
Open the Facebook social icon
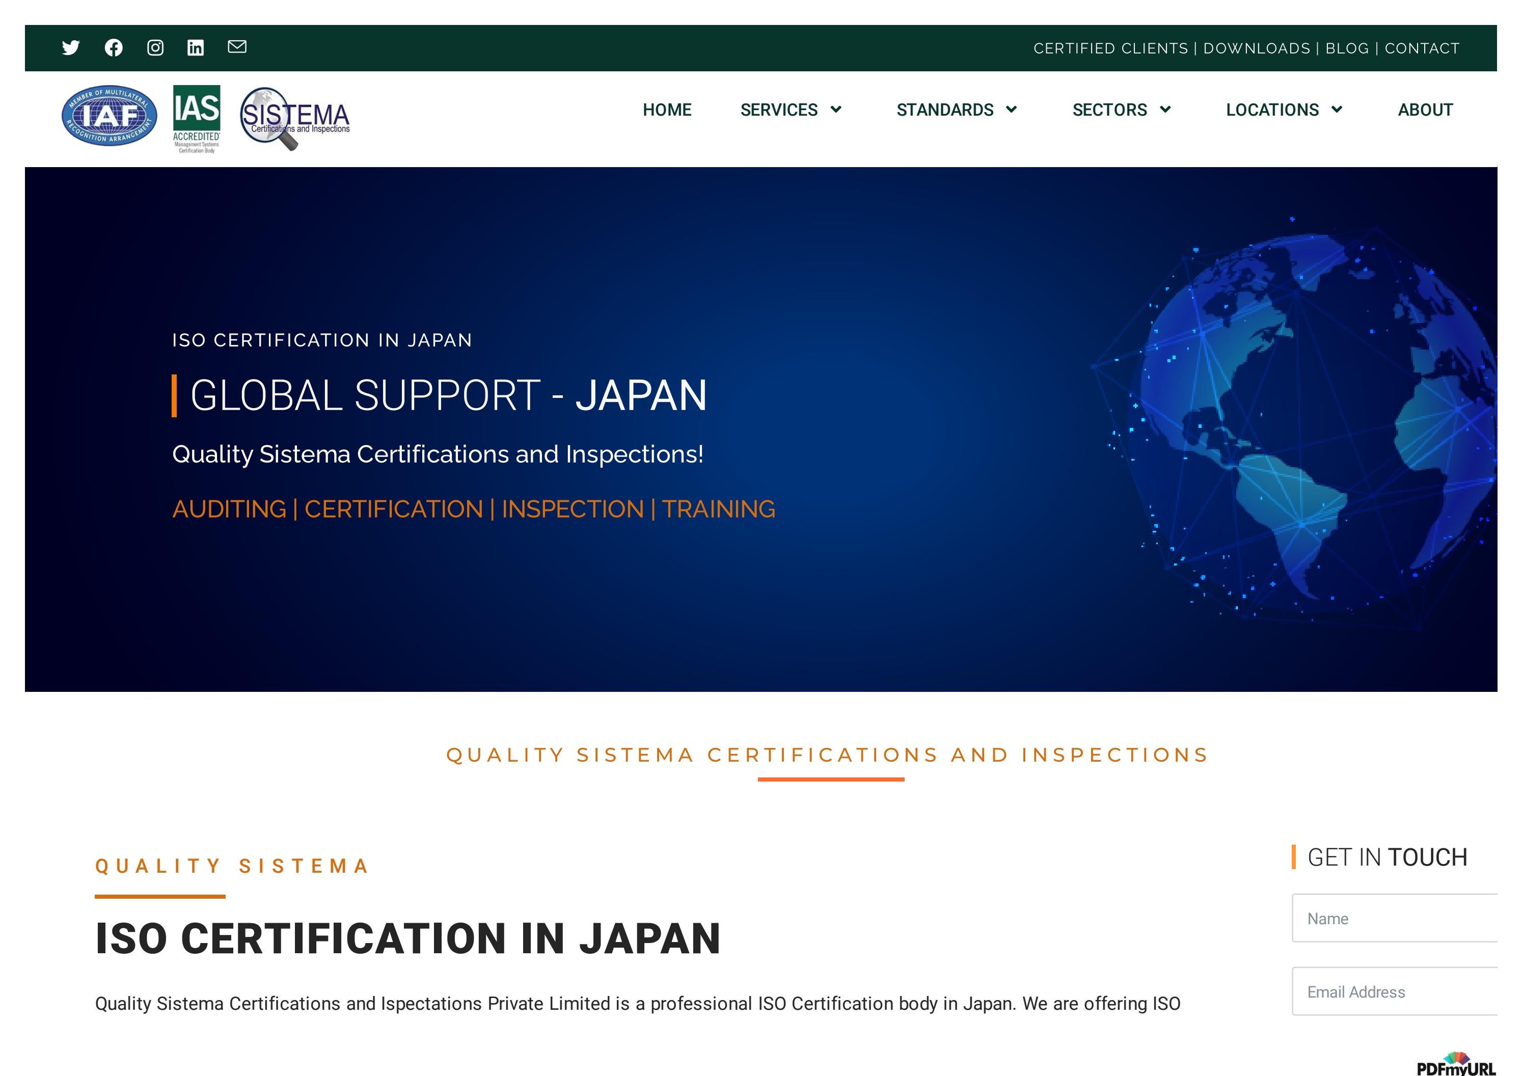pos(114,47)
